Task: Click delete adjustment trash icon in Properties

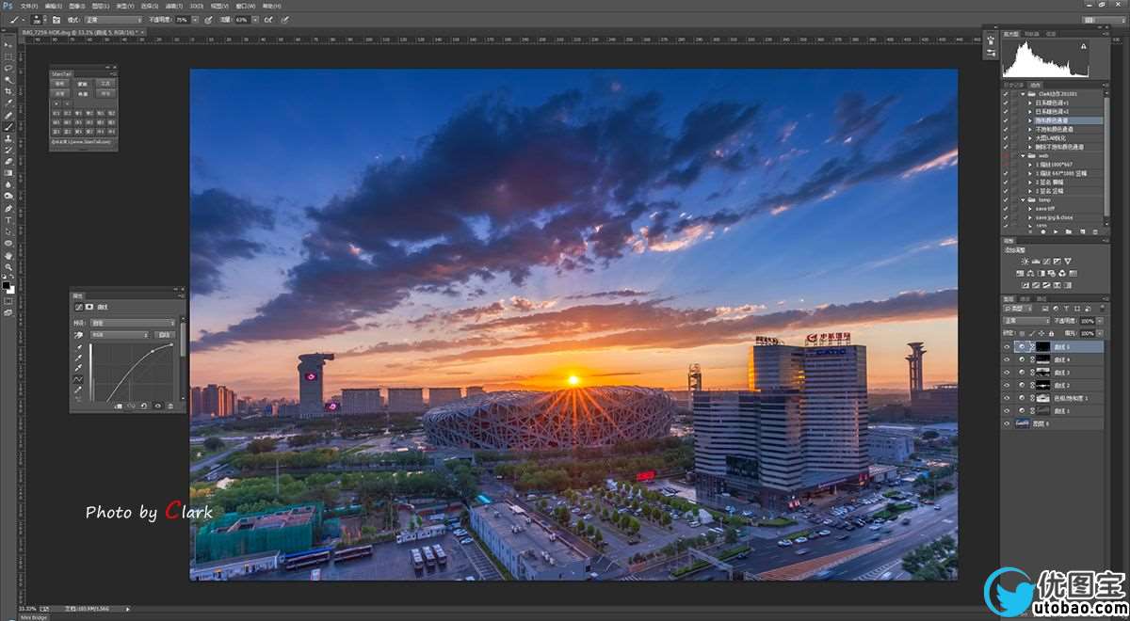Action: (170, 406)
